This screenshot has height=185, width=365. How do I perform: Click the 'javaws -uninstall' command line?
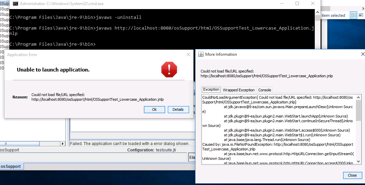pos(75,17)
